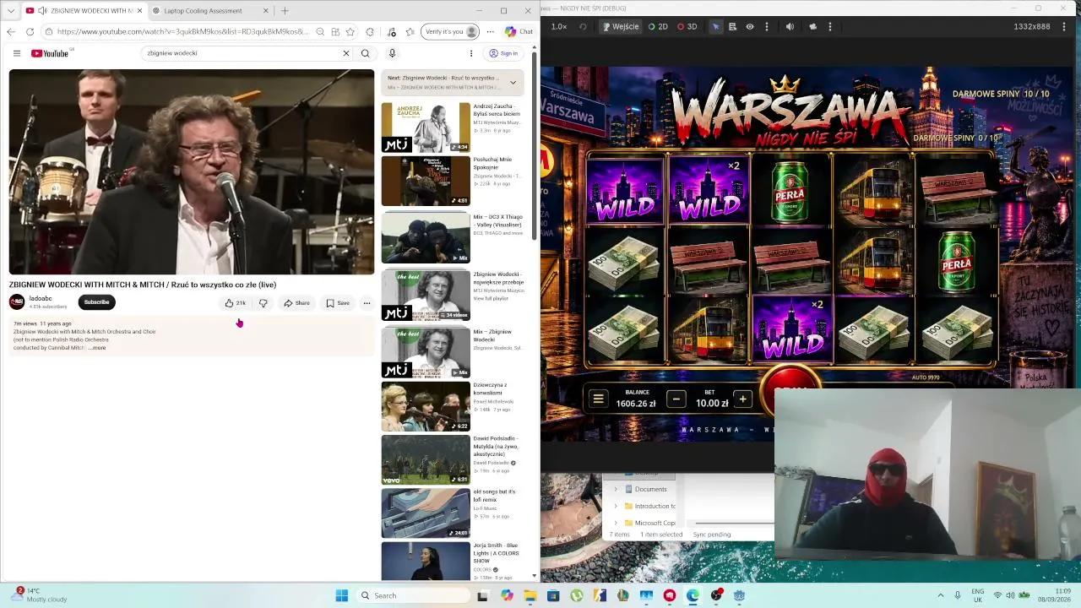The image size is (1081, 608).
Task: Open the browser tab search dropdown
Action: point(11,11)
